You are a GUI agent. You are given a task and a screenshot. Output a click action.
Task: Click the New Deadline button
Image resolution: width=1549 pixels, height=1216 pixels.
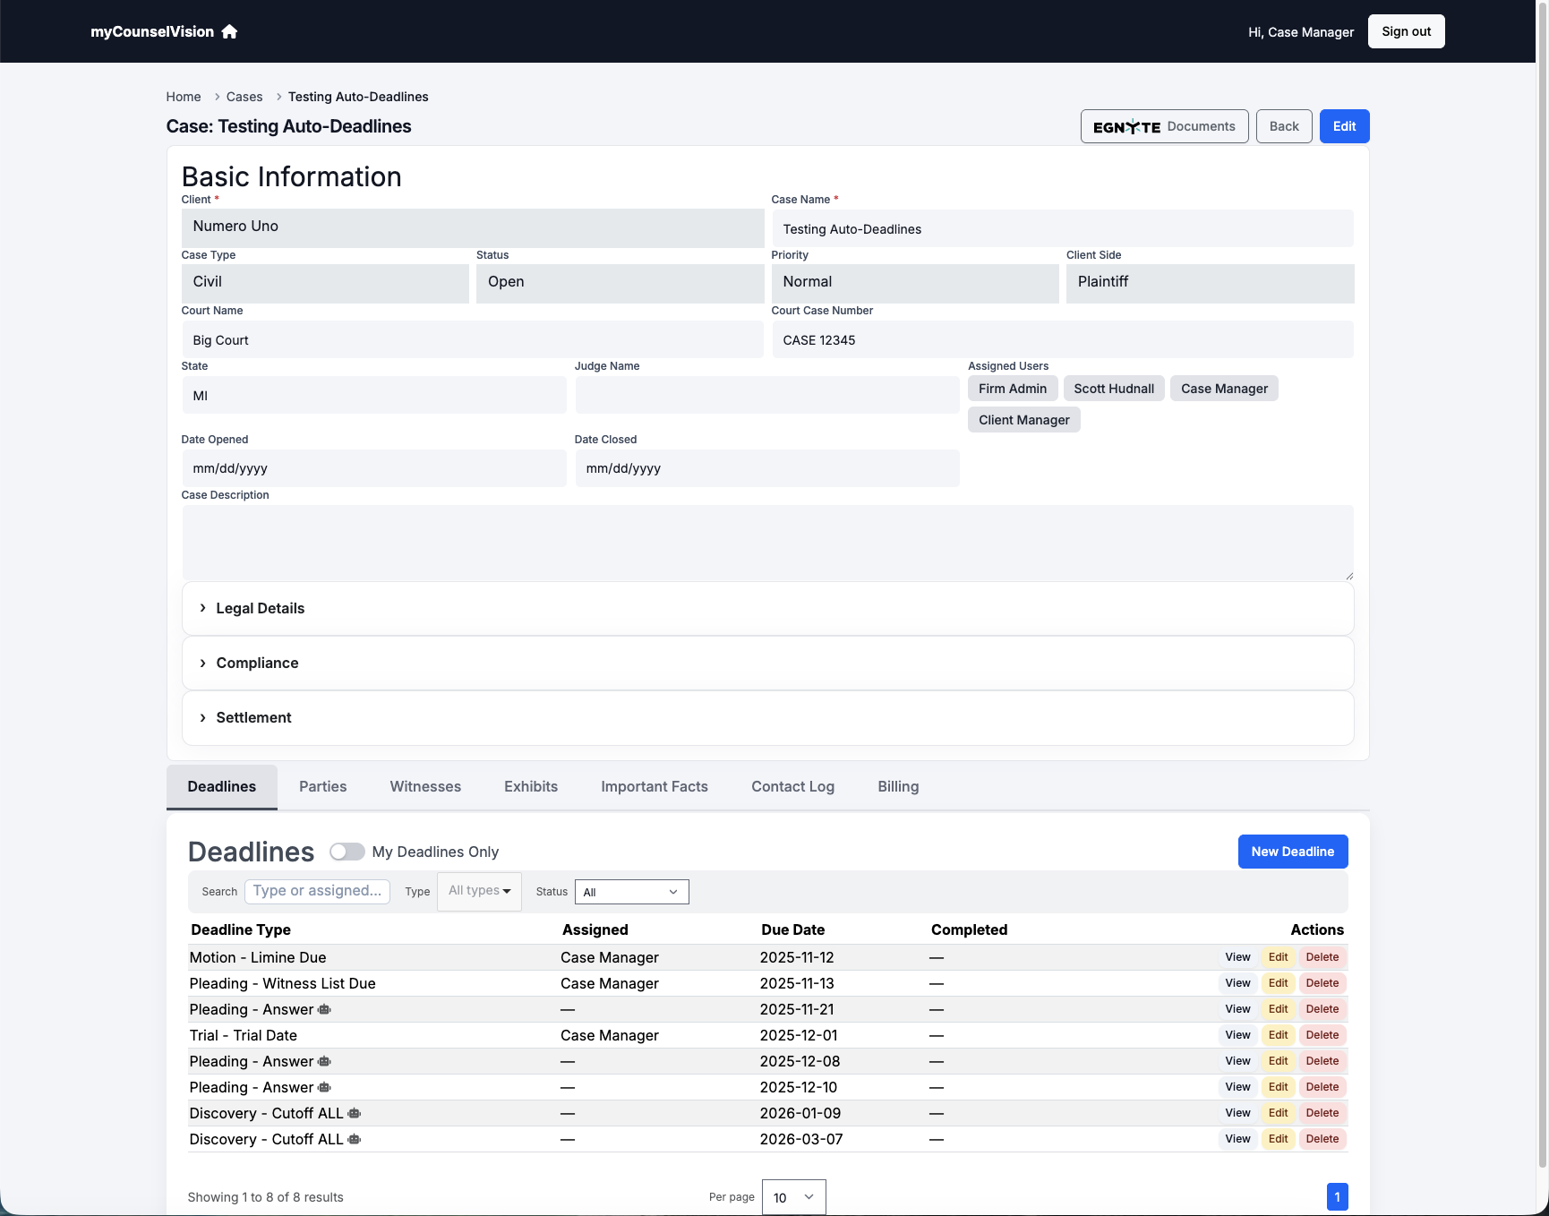point(1293,852)
